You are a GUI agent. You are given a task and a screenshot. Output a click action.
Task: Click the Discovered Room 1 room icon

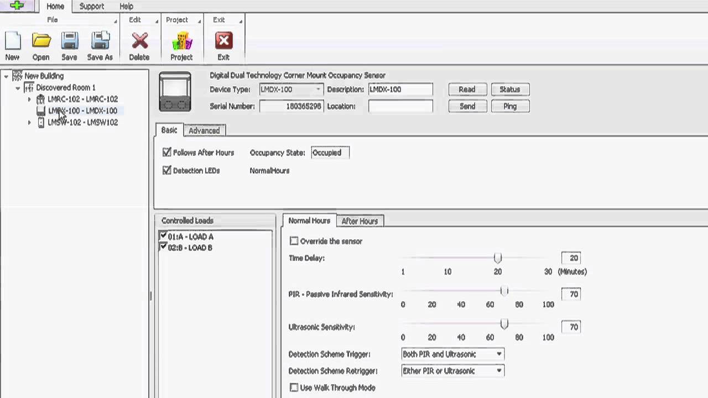click(29, 87)
